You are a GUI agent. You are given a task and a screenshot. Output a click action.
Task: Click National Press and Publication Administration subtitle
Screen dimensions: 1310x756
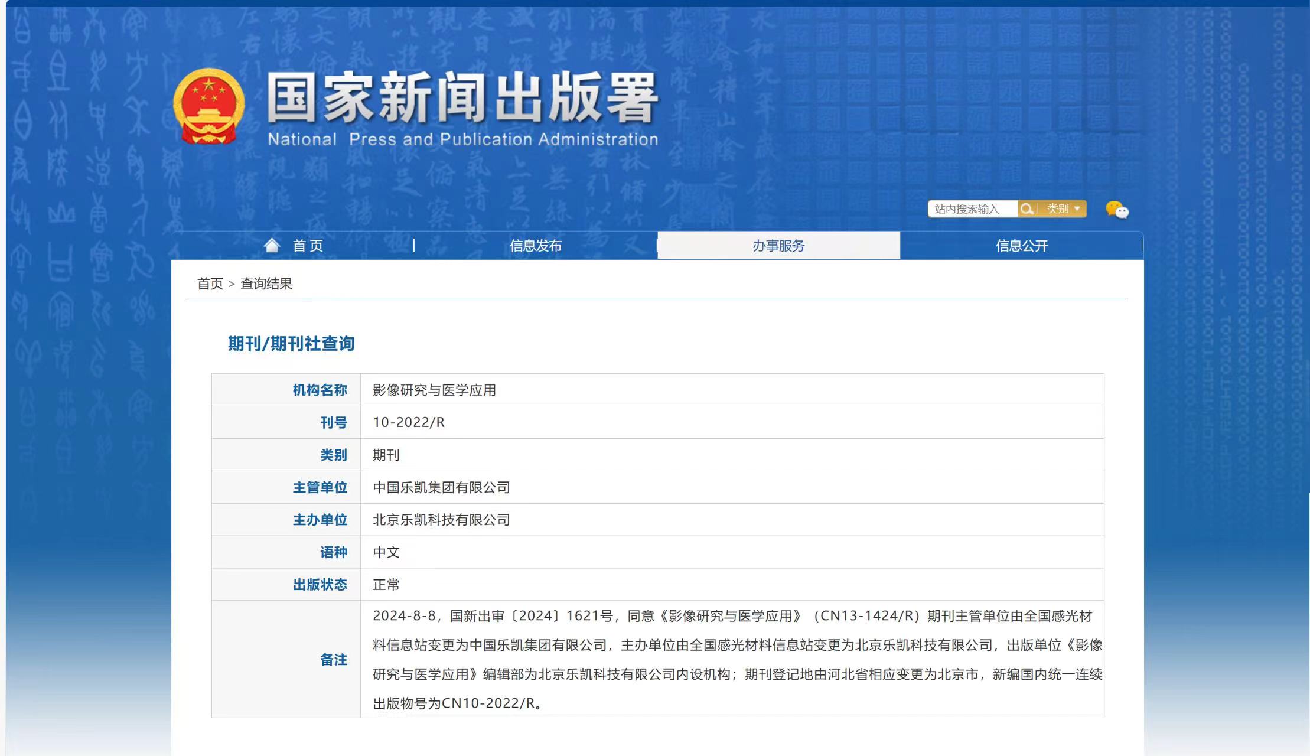point(463,139)
